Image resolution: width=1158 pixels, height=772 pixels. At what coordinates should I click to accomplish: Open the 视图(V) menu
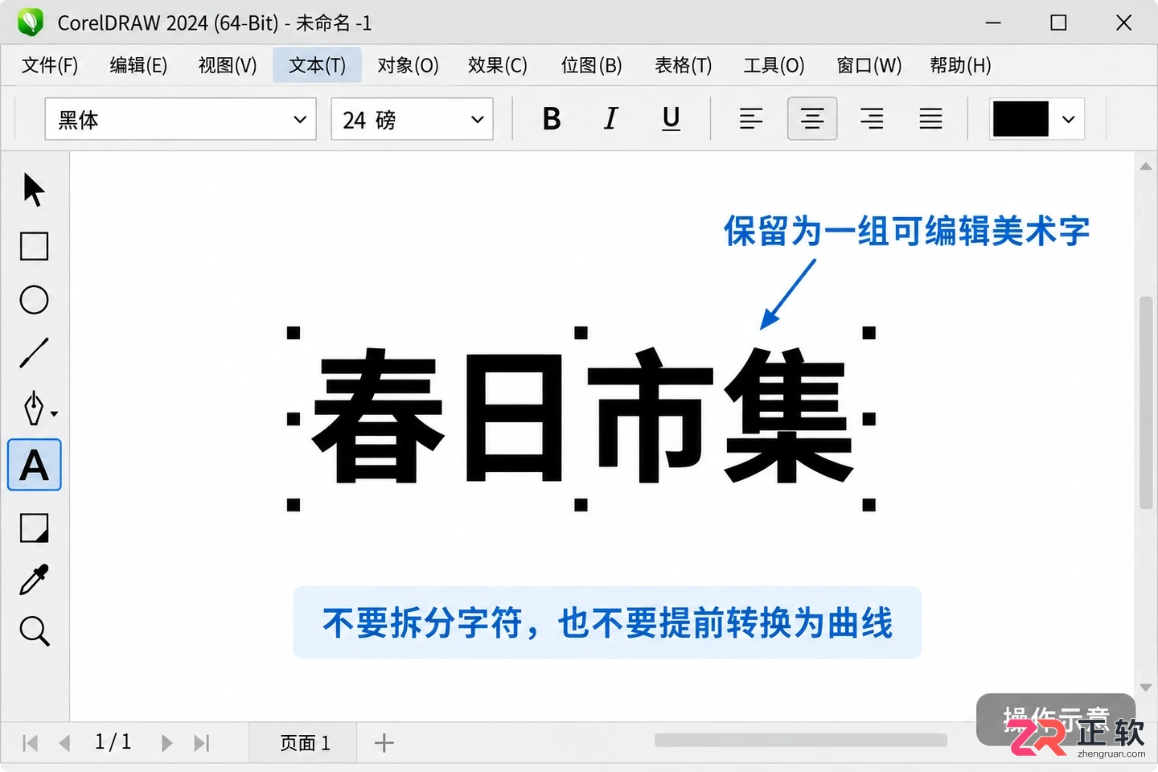pyautogui.click(x=228, y=65)
